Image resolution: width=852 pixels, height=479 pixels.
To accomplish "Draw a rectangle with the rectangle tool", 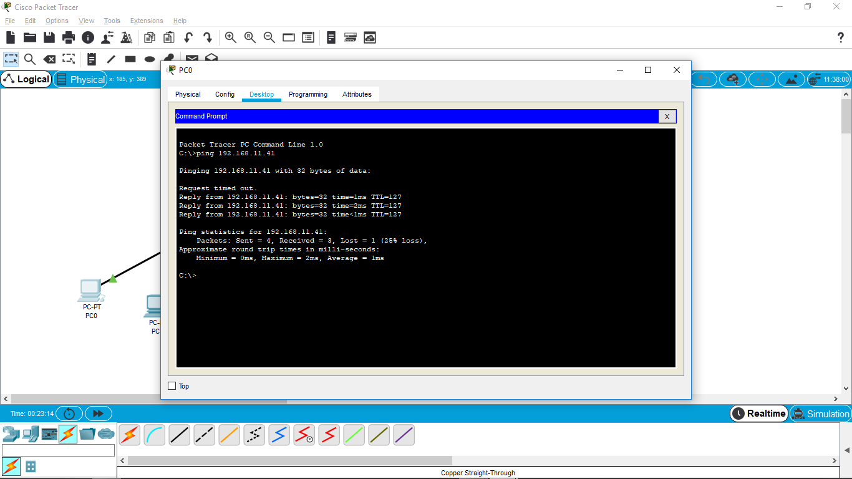I will tap(130, 59).
